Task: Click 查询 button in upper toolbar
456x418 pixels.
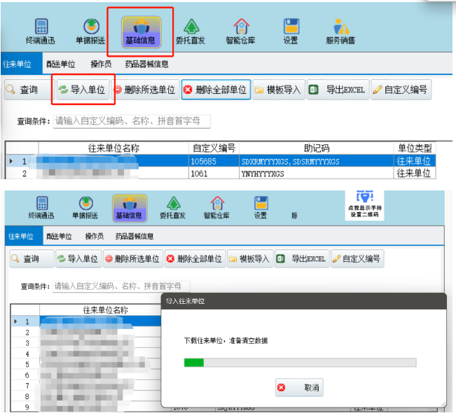Action: (x=28, y=90)
